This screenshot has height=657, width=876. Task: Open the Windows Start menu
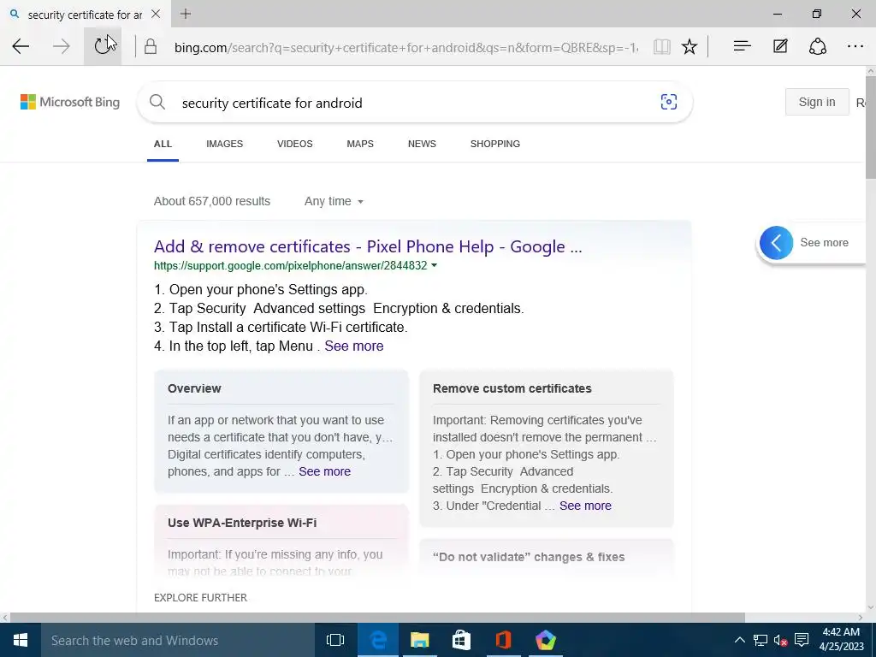click(x=21, y=640)
